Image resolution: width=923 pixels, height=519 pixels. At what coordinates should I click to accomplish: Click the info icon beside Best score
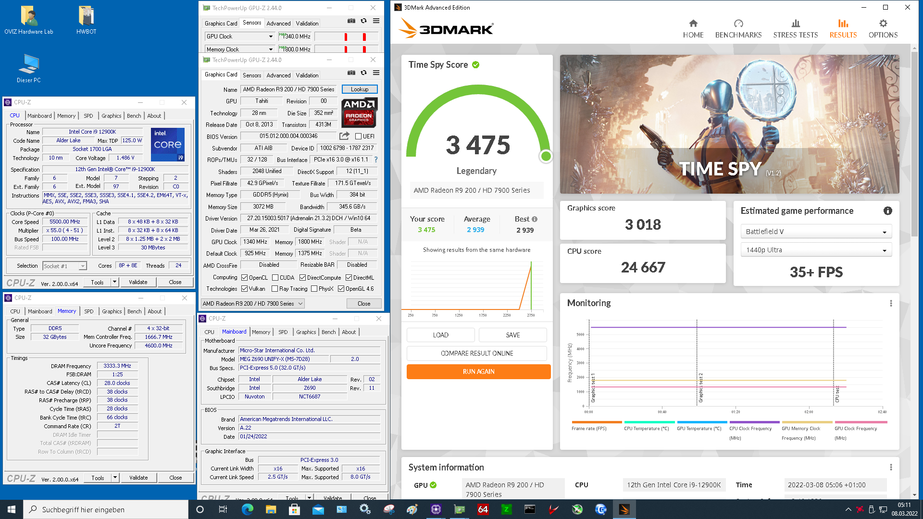coord(535,219)
